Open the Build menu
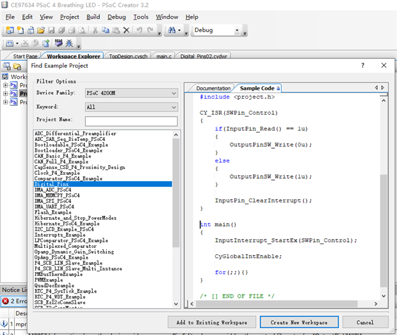This screenshot has height=335, width=397. (x=93, y=17)
